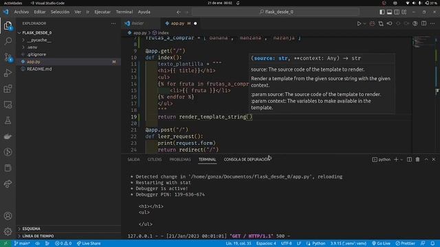Select the 3.9.15 venv interpreter
The height and width of the screenshot is (247, 440).
tap(349, 244)
